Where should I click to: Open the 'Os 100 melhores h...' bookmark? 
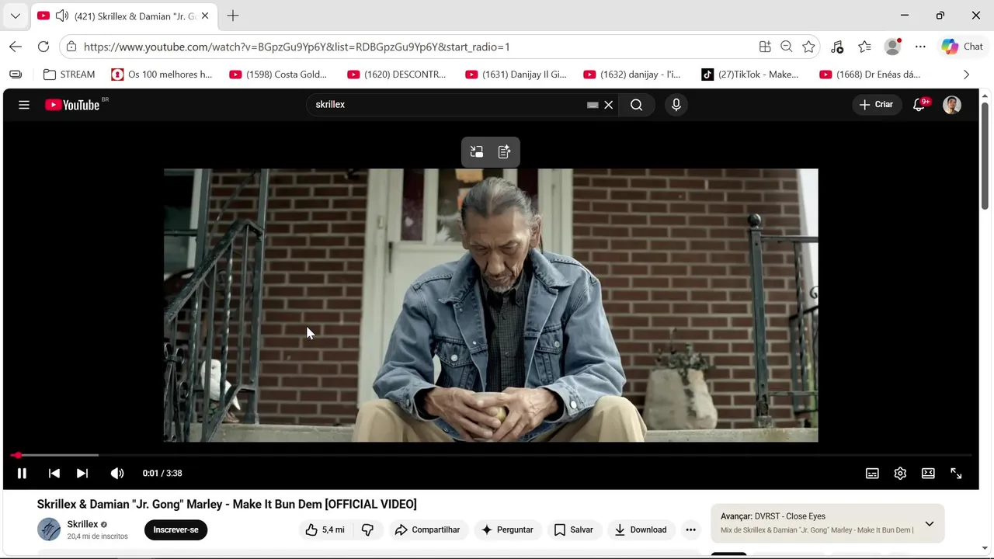click(162, 75)
